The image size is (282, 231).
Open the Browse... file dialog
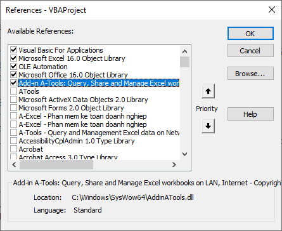coord(250,74)
